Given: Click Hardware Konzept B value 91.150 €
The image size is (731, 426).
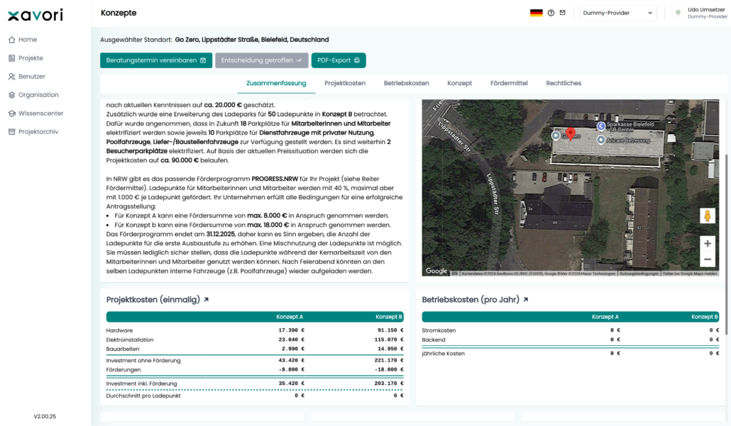Looking at the screenshot, I should pyautogui.click(x=390, y=330).
